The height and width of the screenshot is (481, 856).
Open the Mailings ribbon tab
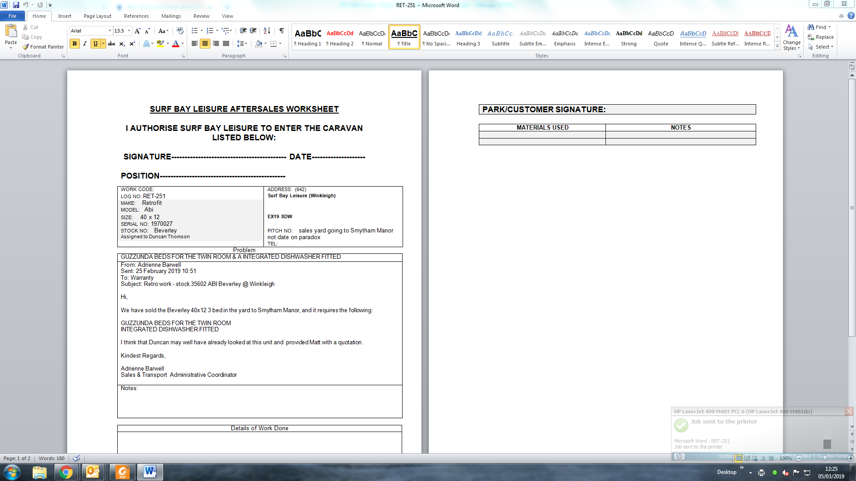coord(171,16)
